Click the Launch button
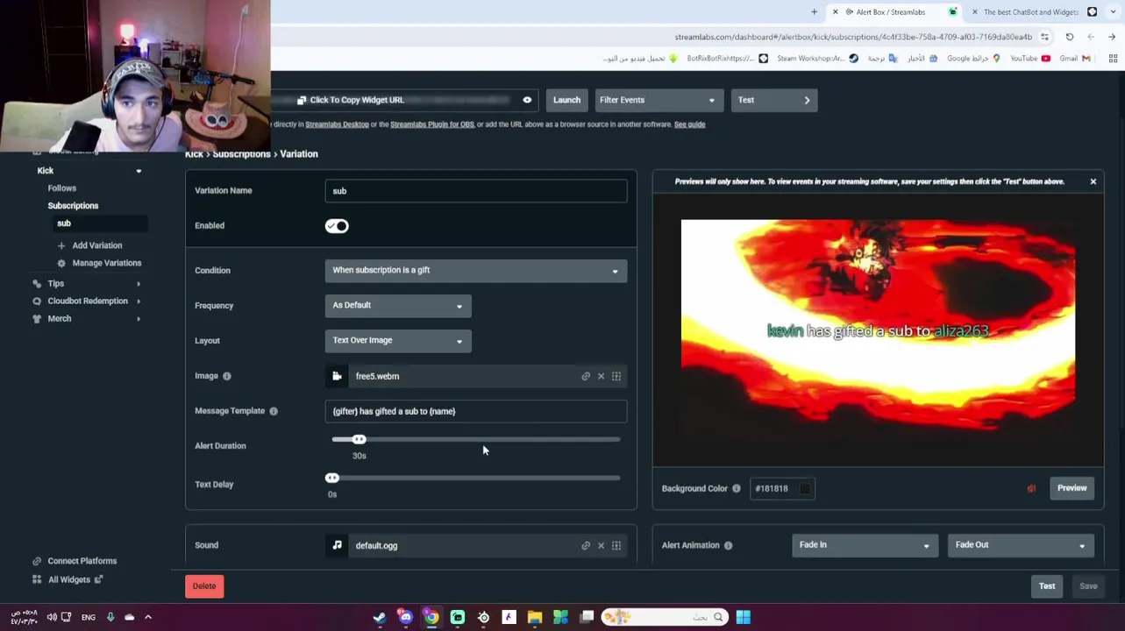Image resolution: width=1125 pixels, height=631 pixels. pyautogui.click(x=566, y=100)
